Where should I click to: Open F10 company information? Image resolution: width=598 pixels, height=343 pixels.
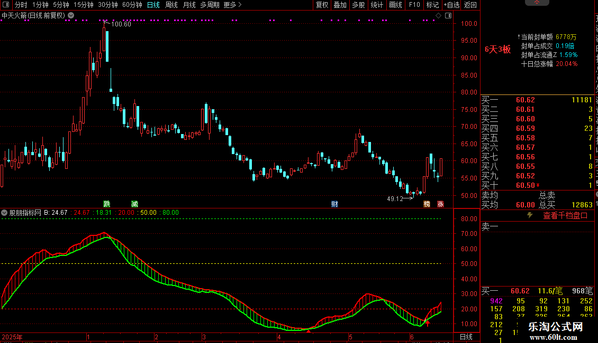click(x=414, y=5)
